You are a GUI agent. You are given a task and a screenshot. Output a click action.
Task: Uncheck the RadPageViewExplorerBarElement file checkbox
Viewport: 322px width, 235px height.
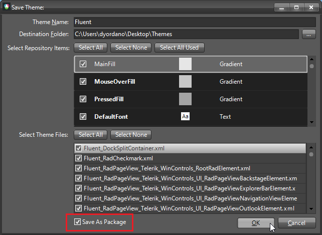pyautogui.click(x=78, y=188)
